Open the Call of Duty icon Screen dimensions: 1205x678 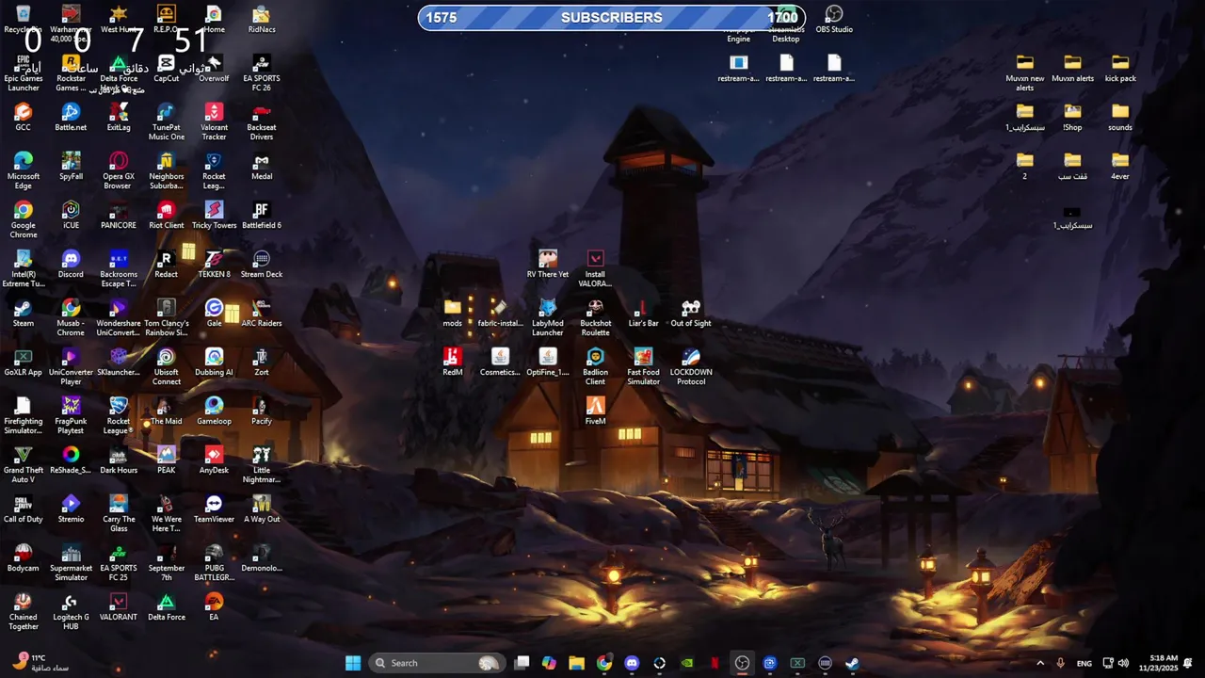point(24,508)
